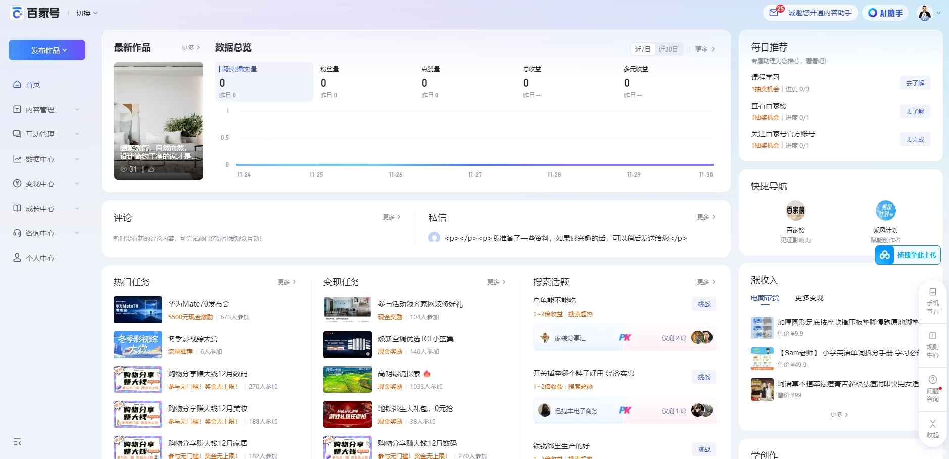Open the latest work thumbnail preview
Viewport: 949px width, 459px height.
tap(158, 121)
